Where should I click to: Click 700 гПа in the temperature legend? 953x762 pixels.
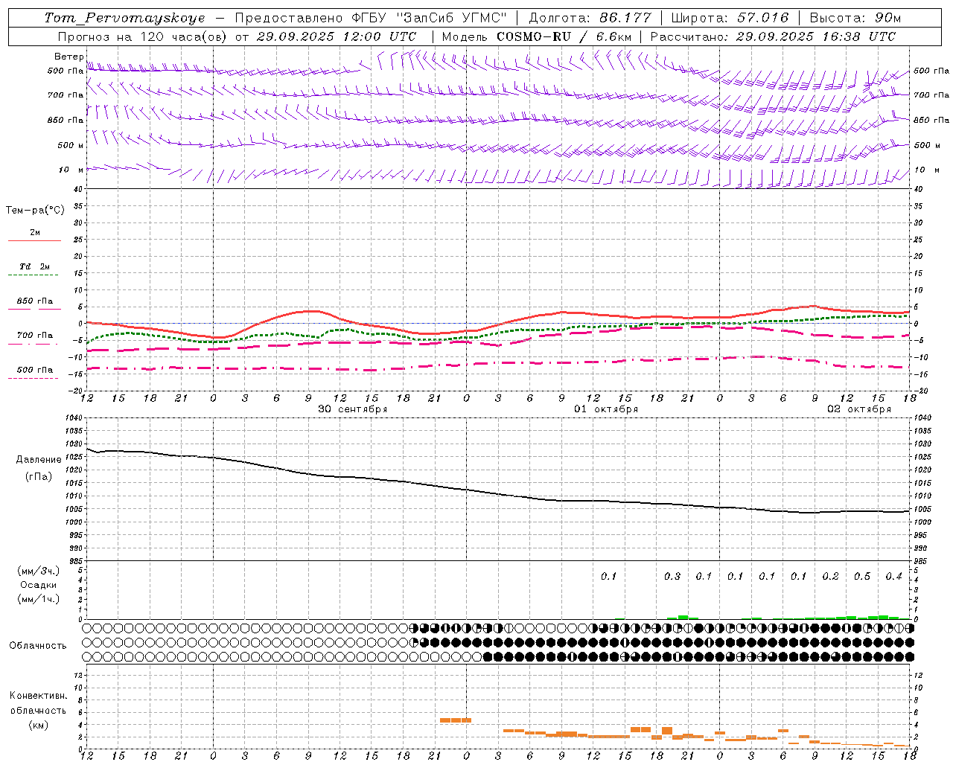point(35,336)
